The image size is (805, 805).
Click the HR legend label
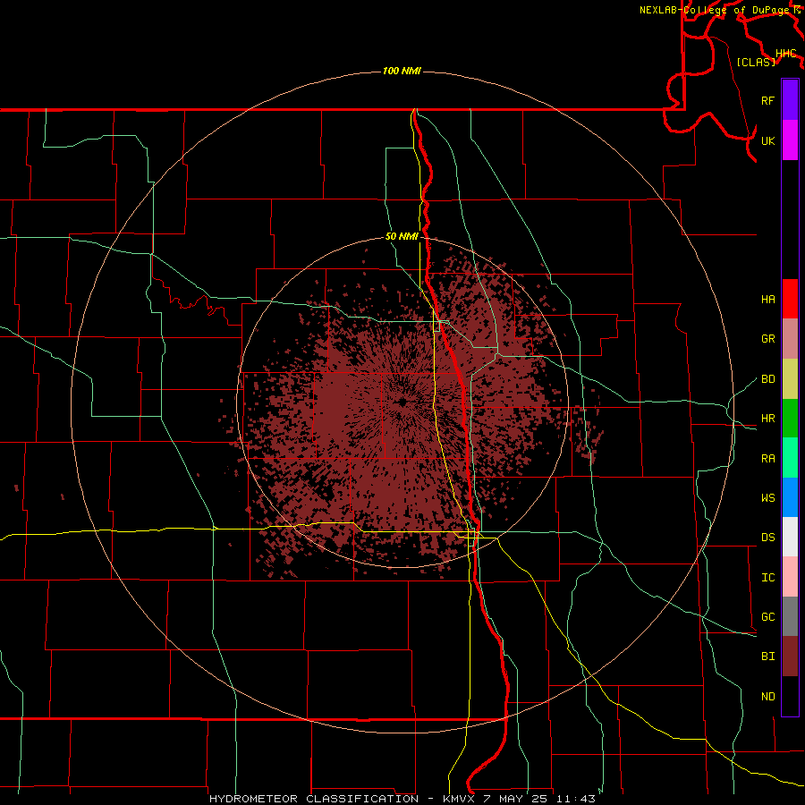[x=767, y=419]
